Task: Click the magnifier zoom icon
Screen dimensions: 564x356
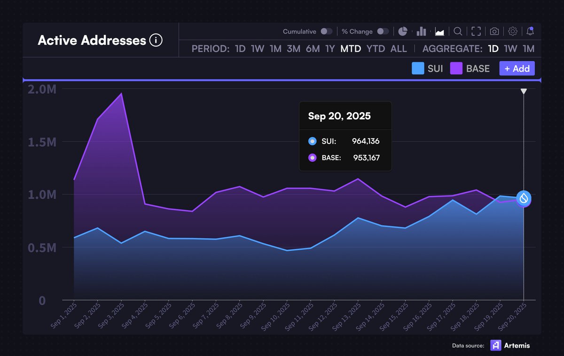Action: (458, 31)
